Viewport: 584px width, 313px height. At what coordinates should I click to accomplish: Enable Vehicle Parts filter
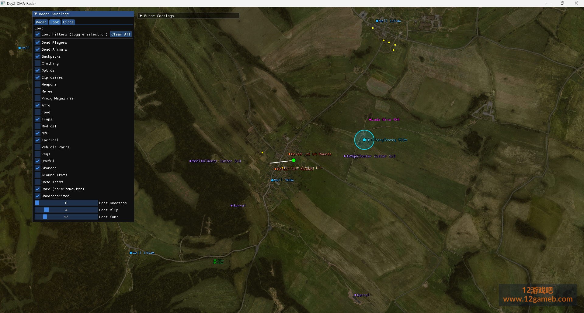coord(37,147)
